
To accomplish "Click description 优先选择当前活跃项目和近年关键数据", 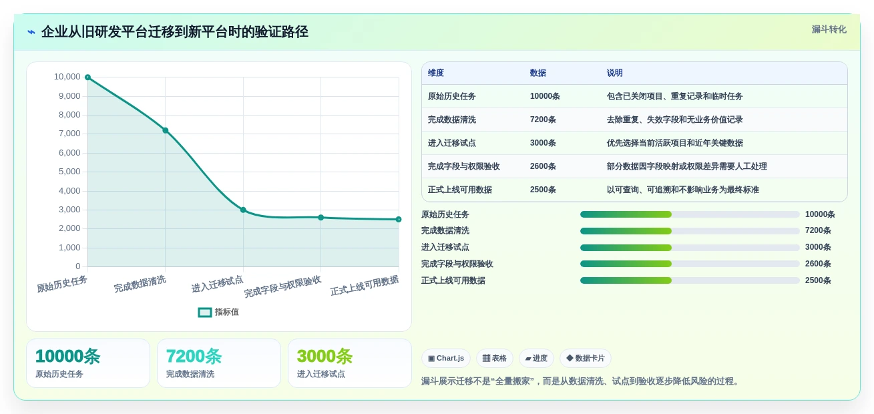I will coord(675,143).
